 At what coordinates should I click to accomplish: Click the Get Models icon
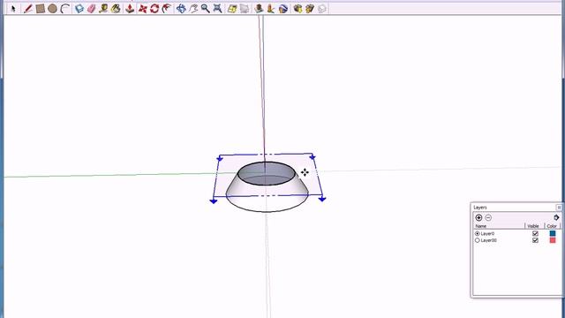(x=298, y=8)
